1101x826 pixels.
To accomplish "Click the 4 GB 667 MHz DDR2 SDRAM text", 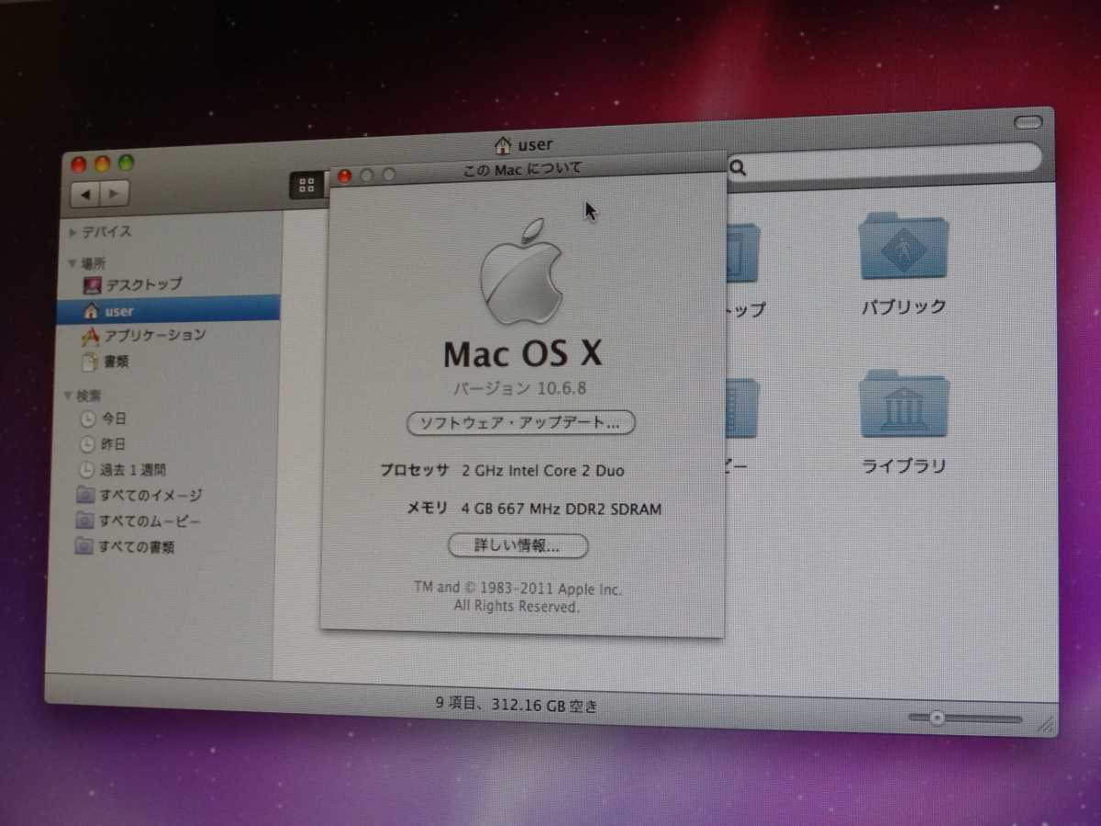I will [562, 508].
